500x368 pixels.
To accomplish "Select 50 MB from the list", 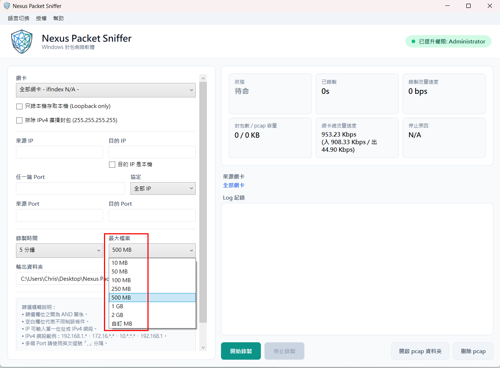I will [x=152, y=272].
